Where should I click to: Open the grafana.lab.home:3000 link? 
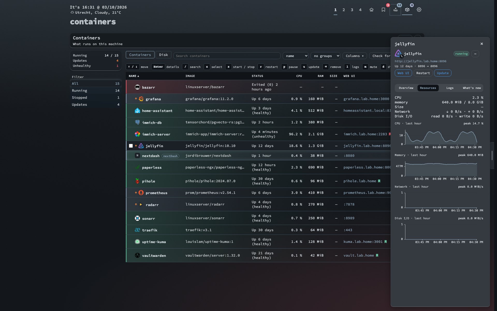[366, 99]
